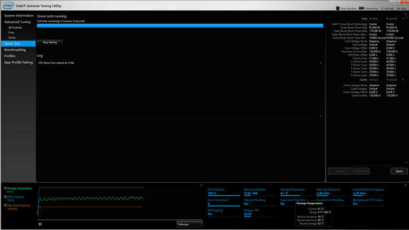Click 'CPU Stress Test started' log entry

[56, 63]
